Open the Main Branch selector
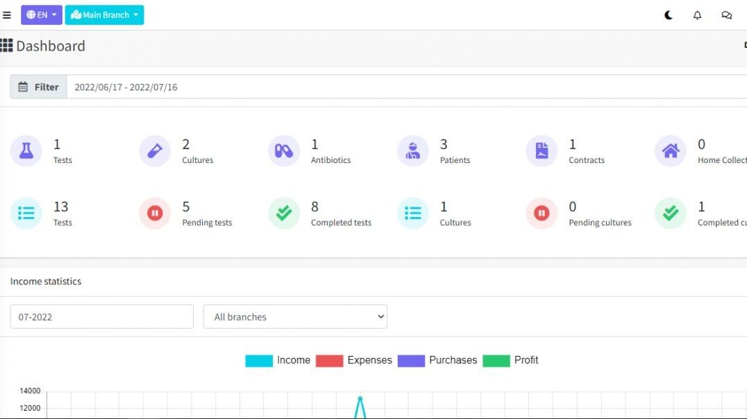The width and height of the screenshot is (747, 419). click(x=104, y=14)
